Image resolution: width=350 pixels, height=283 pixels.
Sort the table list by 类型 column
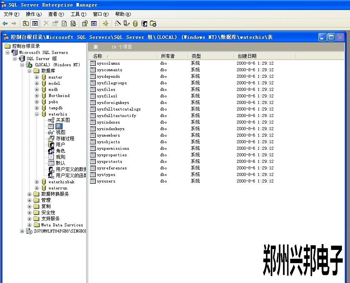coord(211,56)
